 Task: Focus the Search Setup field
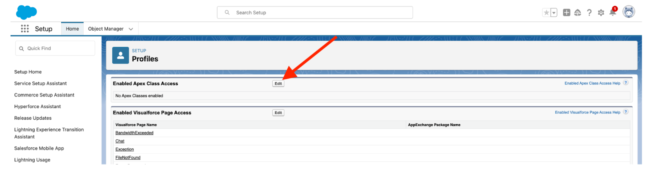pyautogui.click(x=315, y=13)
